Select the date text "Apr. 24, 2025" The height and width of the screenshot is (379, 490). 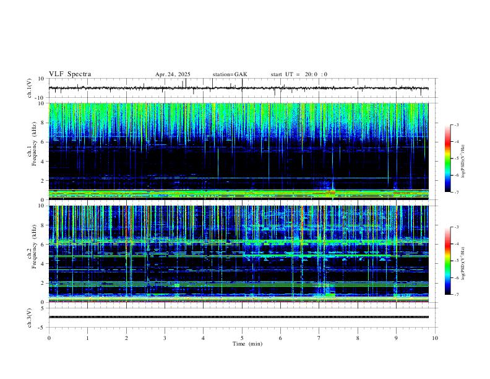(x=173, y=74)
